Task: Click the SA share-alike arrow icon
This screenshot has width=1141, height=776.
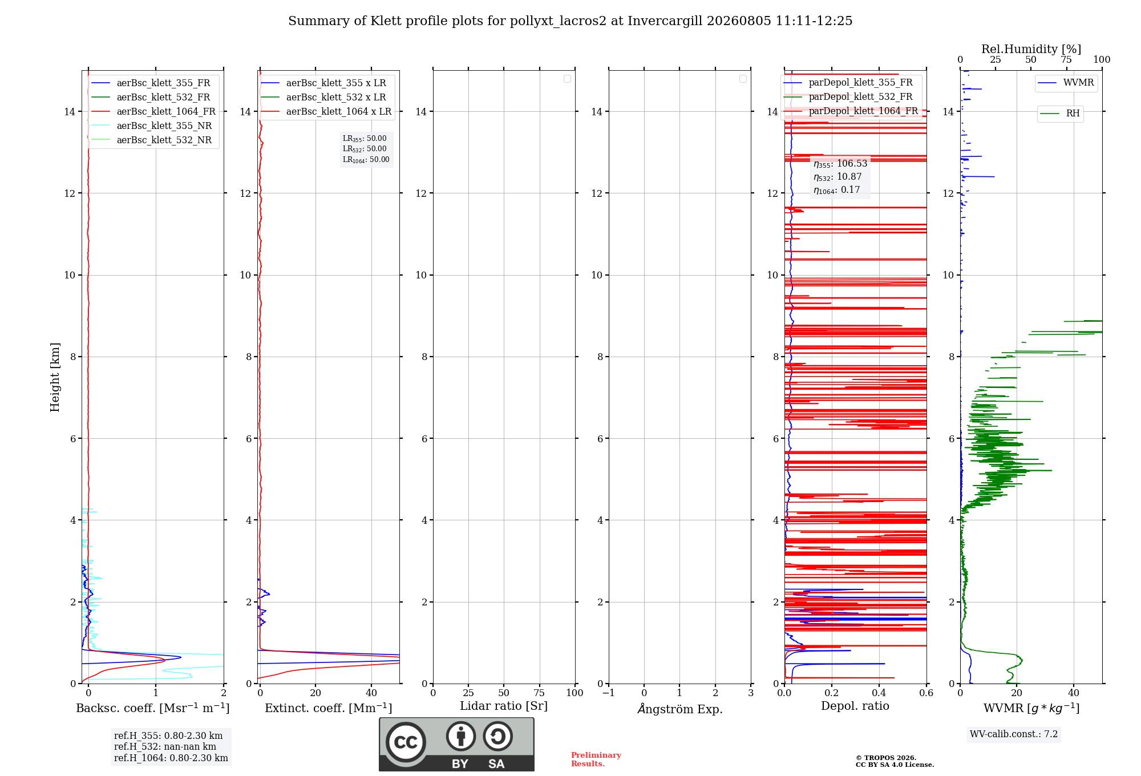Action: tap(498, 736)
